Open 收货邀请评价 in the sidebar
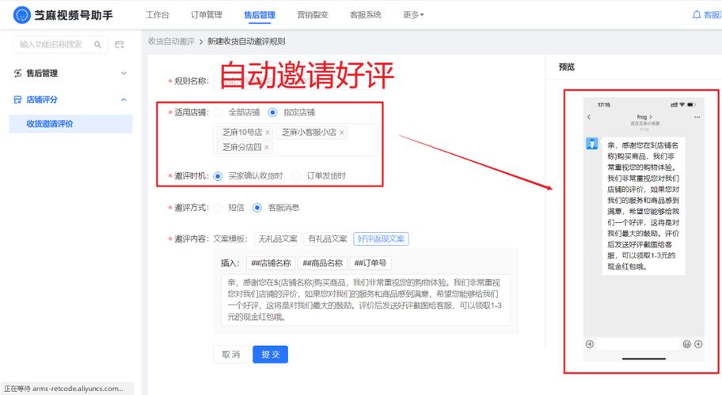The image size is (722, 395). pos(71,124)
